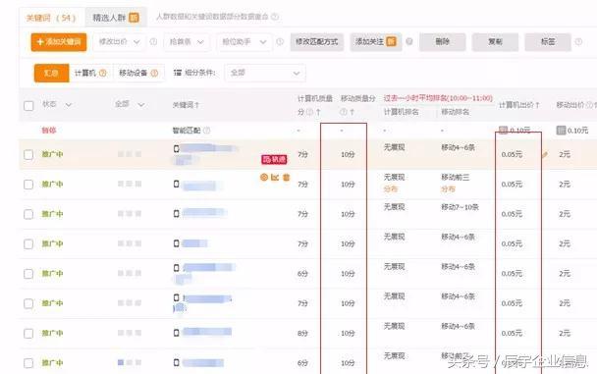The width and height of the screenshot is (597, 374).
Task: Click the 计算机排名 column header
Action: pos(401,112)
